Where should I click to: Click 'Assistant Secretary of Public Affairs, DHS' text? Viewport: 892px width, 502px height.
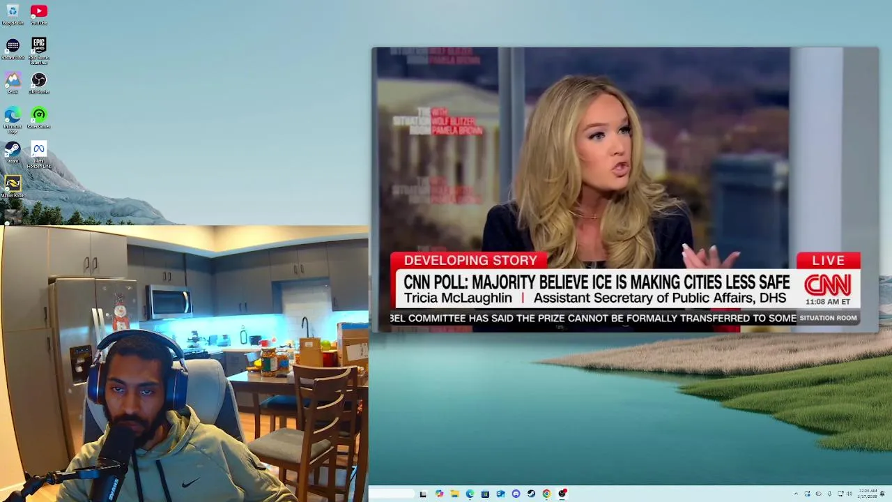[660, 298]
